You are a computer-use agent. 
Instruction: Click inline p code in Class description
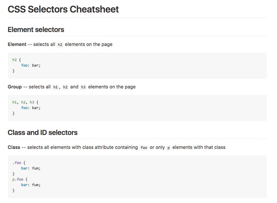tap(169, 148)
